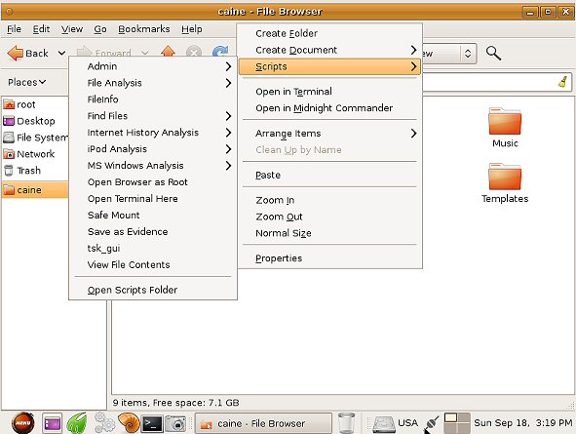Expand the Admin scripts submenu
This screenshot has width=576, height=434.
pyautogui.click(x=153, y=66)
